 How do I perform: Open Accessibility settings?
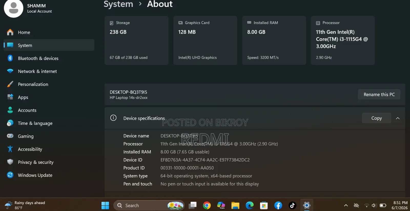[49, 149]
